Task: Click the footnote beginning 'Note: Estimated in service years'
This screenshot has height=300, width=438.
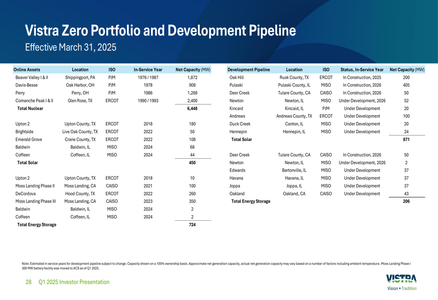Action: (x=216, y=266)
